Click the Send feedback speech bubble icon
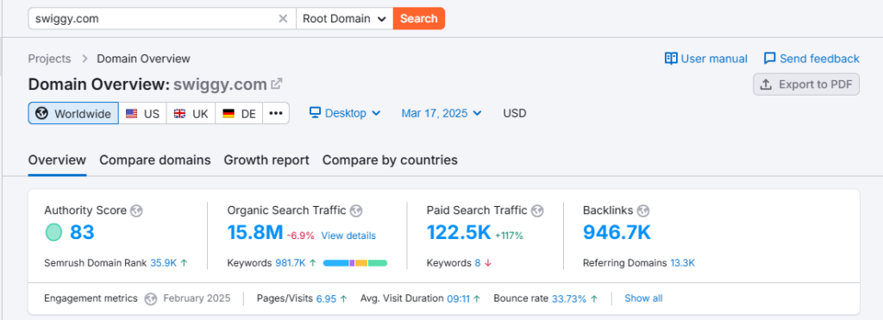This screenshot has height=320, width=883. click(770, 59)
